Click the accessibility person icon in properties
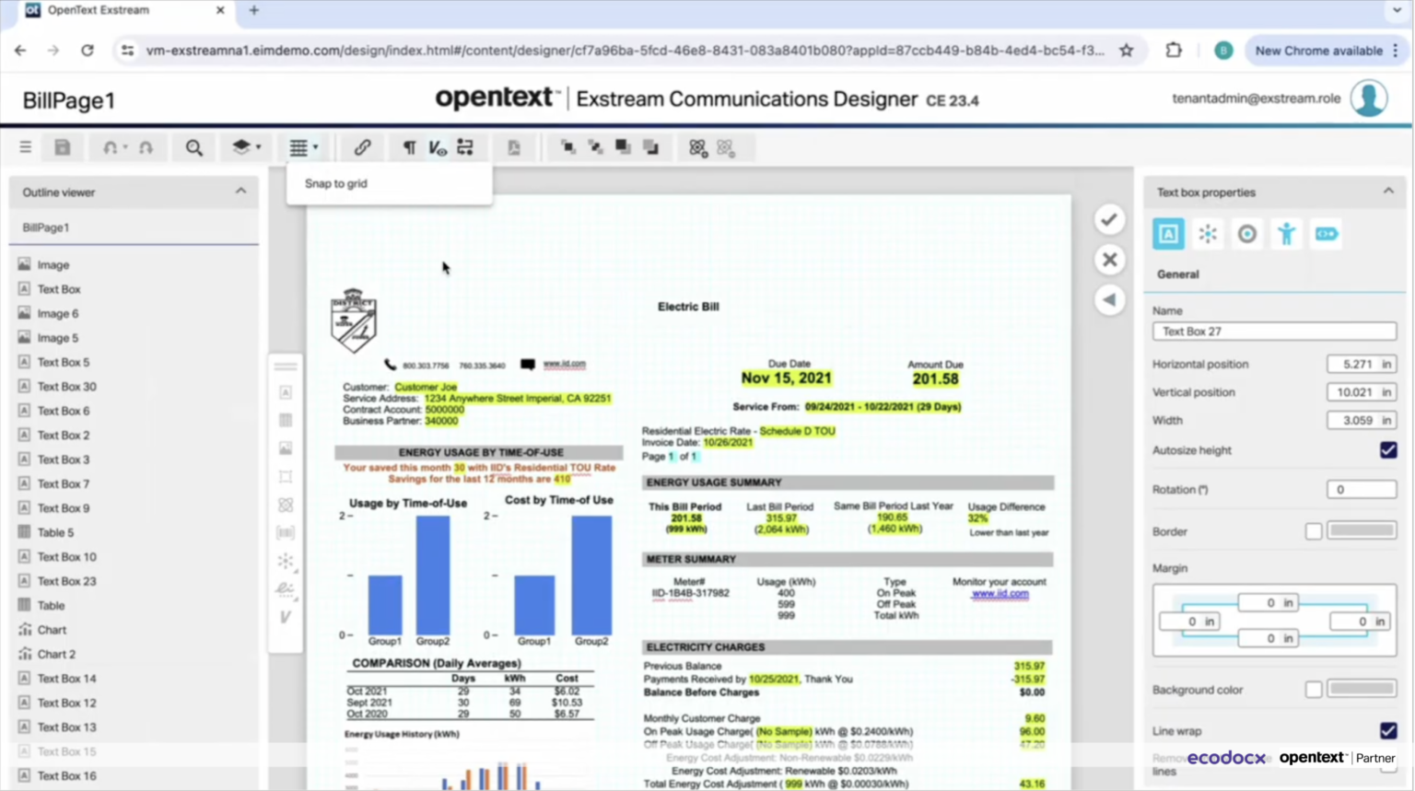1415x791 pixels. click(x=1286, y=234)
